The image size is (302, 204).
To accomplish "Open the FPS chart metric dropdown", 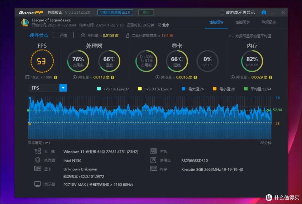I will pyautogui.click(x=48, y=88).
